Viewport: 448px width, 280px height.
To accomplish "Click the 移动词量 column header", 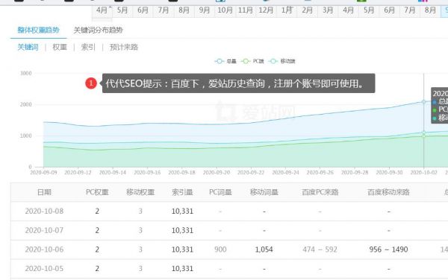I will click(x=264, y=192).
